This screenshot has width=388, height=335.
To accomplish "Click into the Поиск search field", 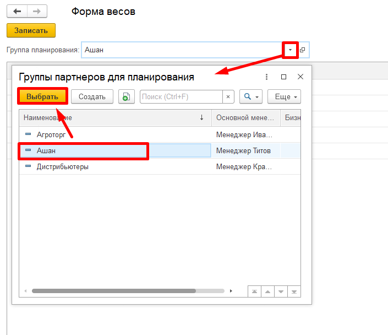I will pyautogui.click(x=181, y=96).
